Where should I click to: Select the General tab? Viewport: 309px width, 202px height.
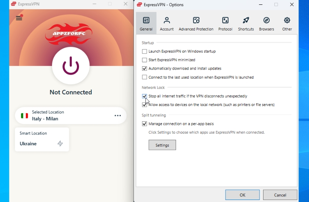tap(146, 23)
